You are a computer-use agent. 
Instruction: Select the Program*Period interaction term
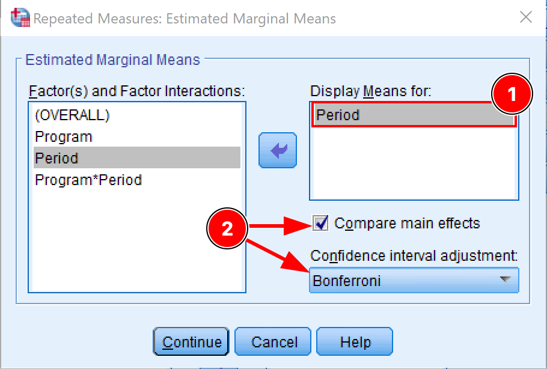tap(90, 180)
